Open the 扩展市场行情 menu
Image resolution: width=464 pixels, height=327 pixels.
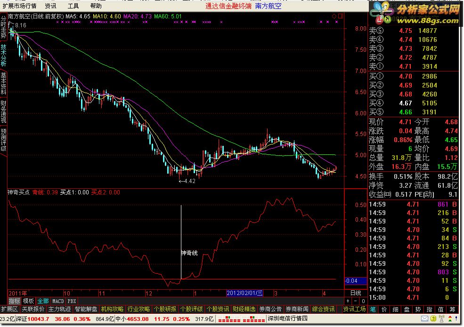tap(19, 6)
